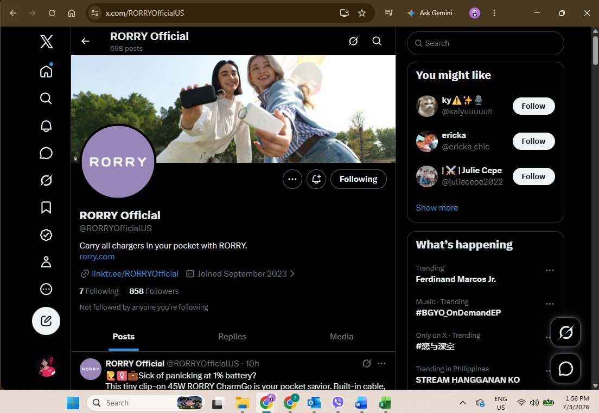Follow Julie Cepe @juliecepe2022
599x413 pixels.
pos(533,176)
